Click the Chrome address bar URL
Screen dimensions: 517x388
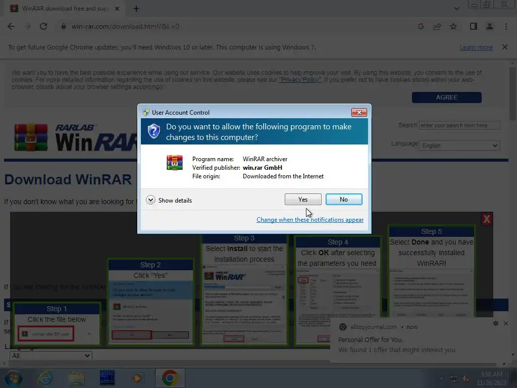click(125, 26)
